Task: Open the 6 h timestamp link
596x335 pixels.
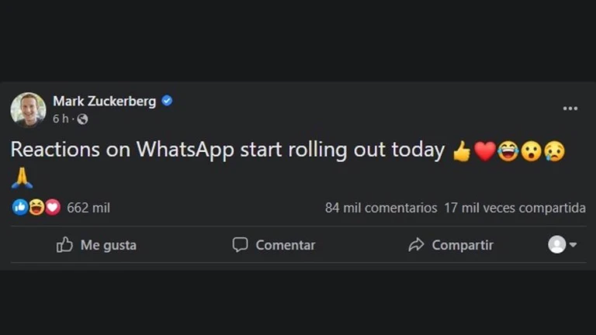Action: [60, 119]
